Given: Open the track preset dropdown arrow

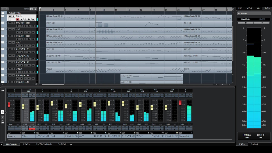Looking at the screenshot, I should pos(7,9).
